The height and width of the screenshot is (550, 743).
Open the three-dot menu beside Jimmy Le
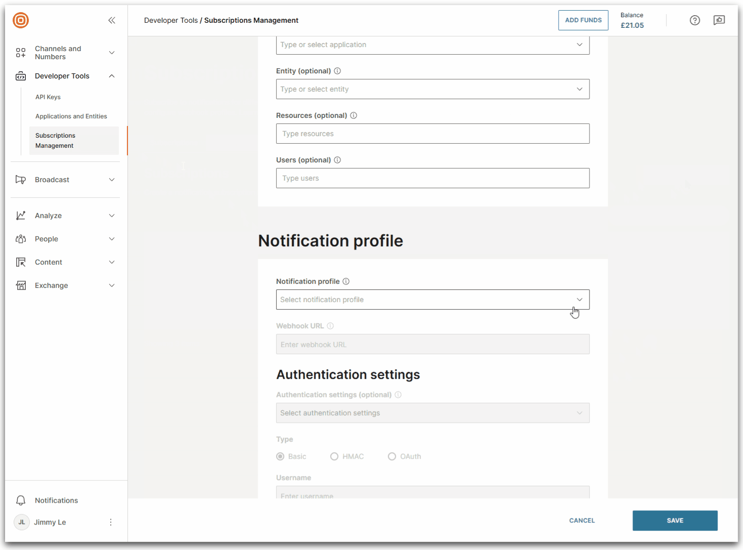111,522
